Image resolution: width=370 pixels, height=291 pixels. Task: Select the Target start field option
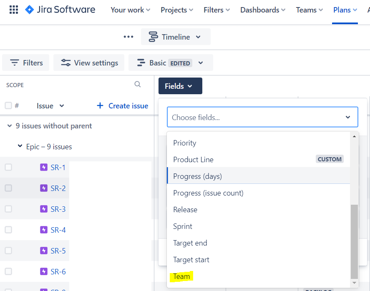coord(258,260)
